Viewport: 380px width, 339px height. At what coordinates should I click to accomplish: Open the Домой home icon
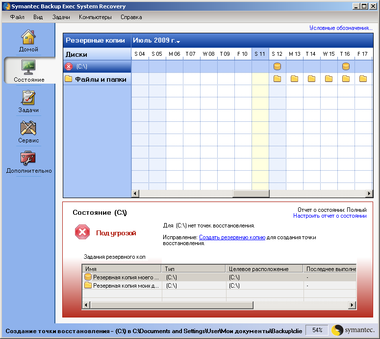[28, 37]
